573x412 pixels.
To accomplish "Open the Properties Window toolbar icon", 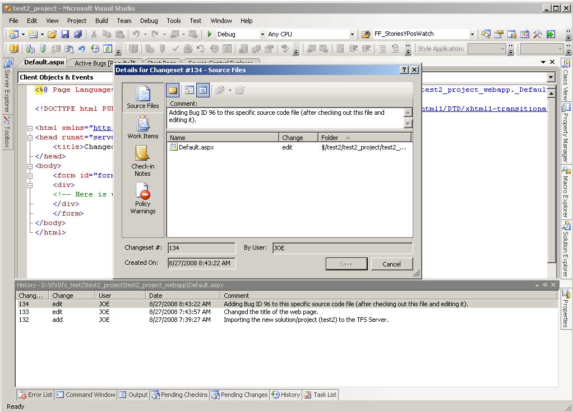I will coord(499,34).
